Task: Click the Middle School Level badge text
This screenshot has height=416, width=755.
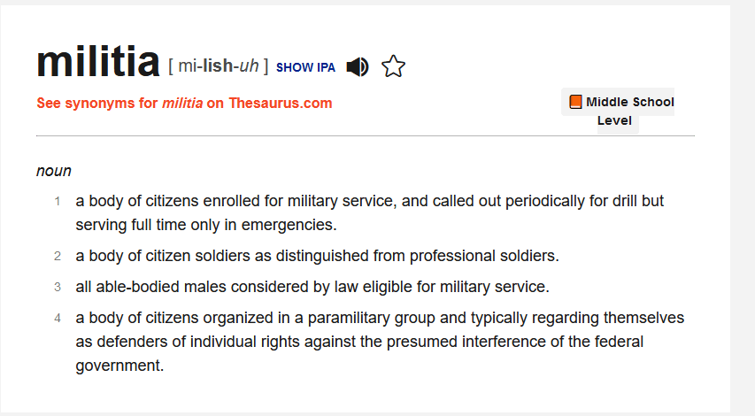Action: (629, 103)
